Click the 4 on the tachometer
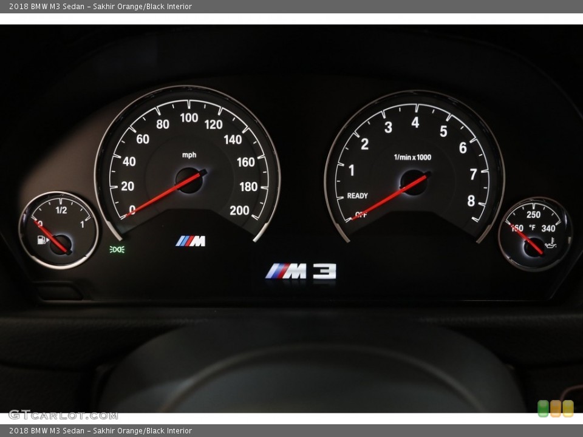The height and width of the screenshot is (437, 583). click(415, 123)
